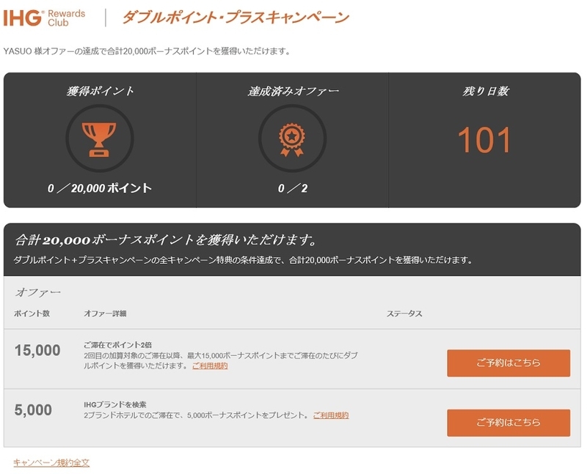Click the ステータス column header
Image resolution: width=587 pixels, height=474 pixels.
click(x=404, y=314)
